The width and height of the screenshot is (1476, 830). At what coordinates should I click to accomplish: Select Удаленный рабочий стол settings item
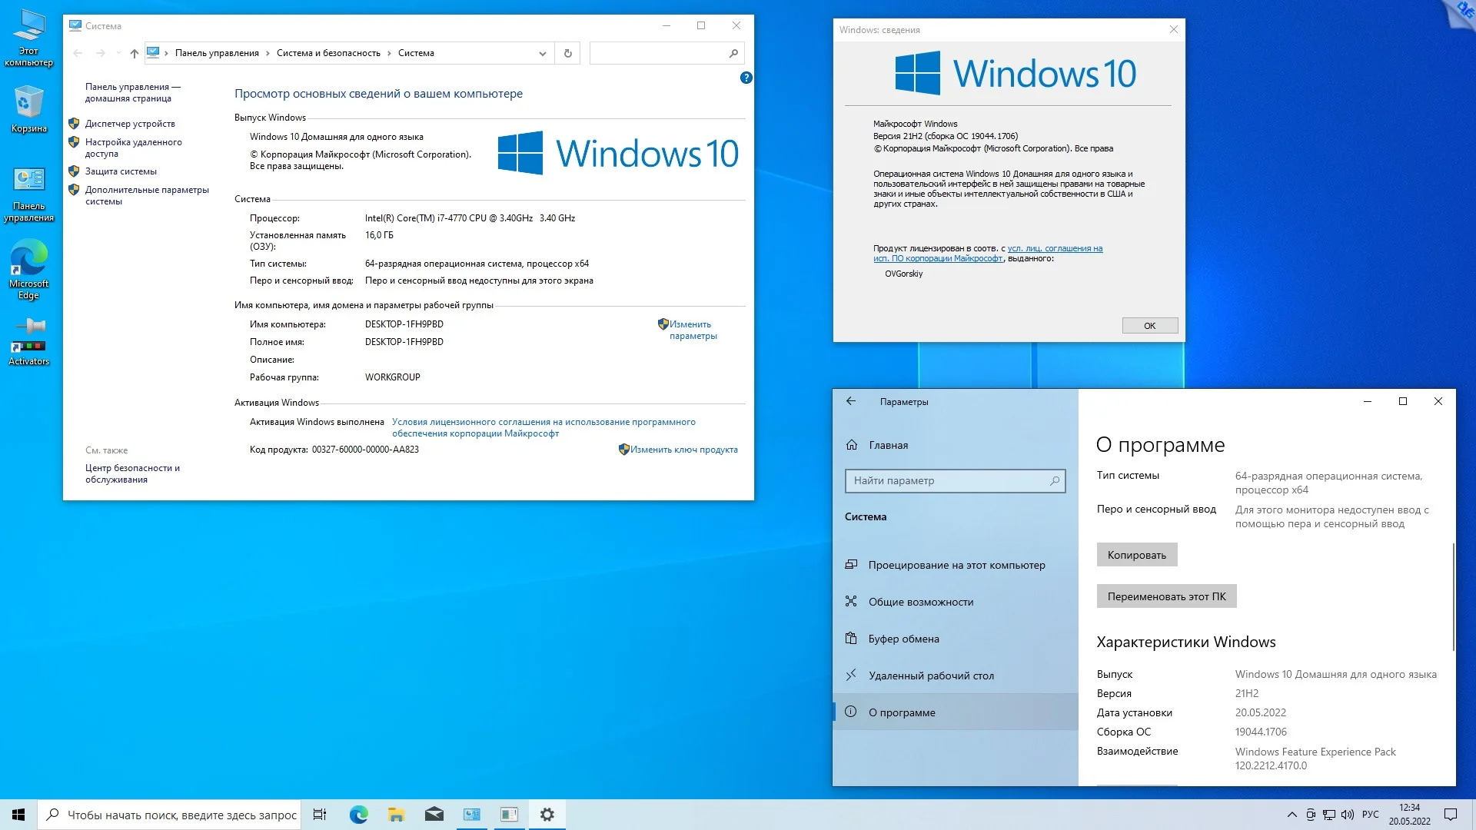click(x=930, y=676)
